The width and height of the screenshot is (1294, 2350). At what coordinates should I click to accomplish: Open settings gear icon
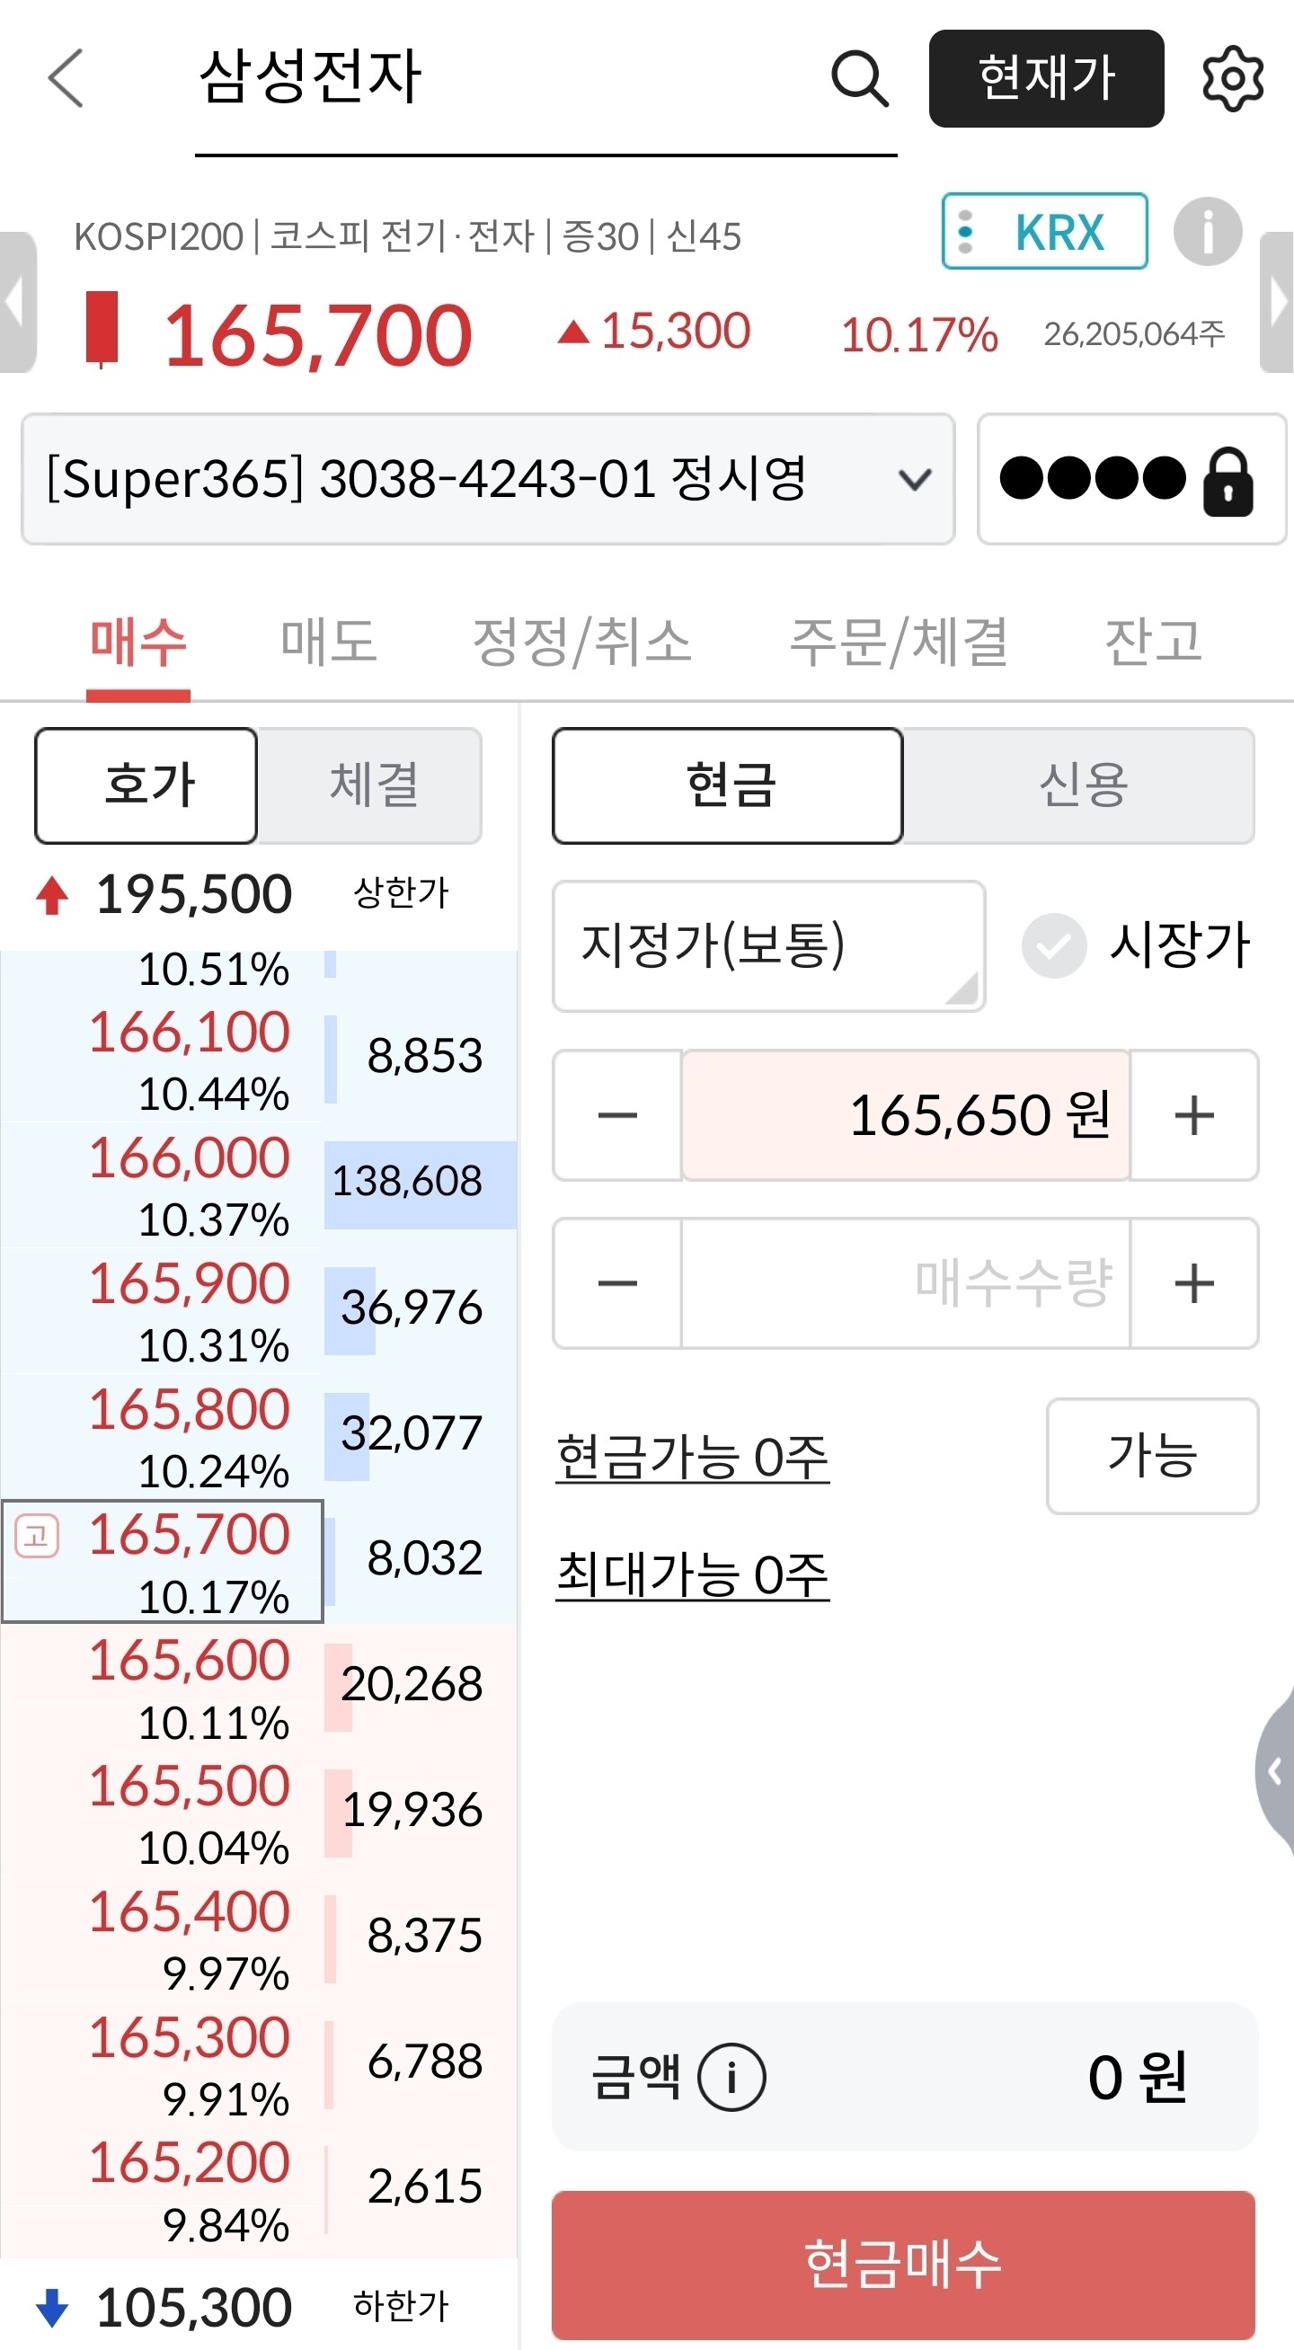(x=1232, y=79)
